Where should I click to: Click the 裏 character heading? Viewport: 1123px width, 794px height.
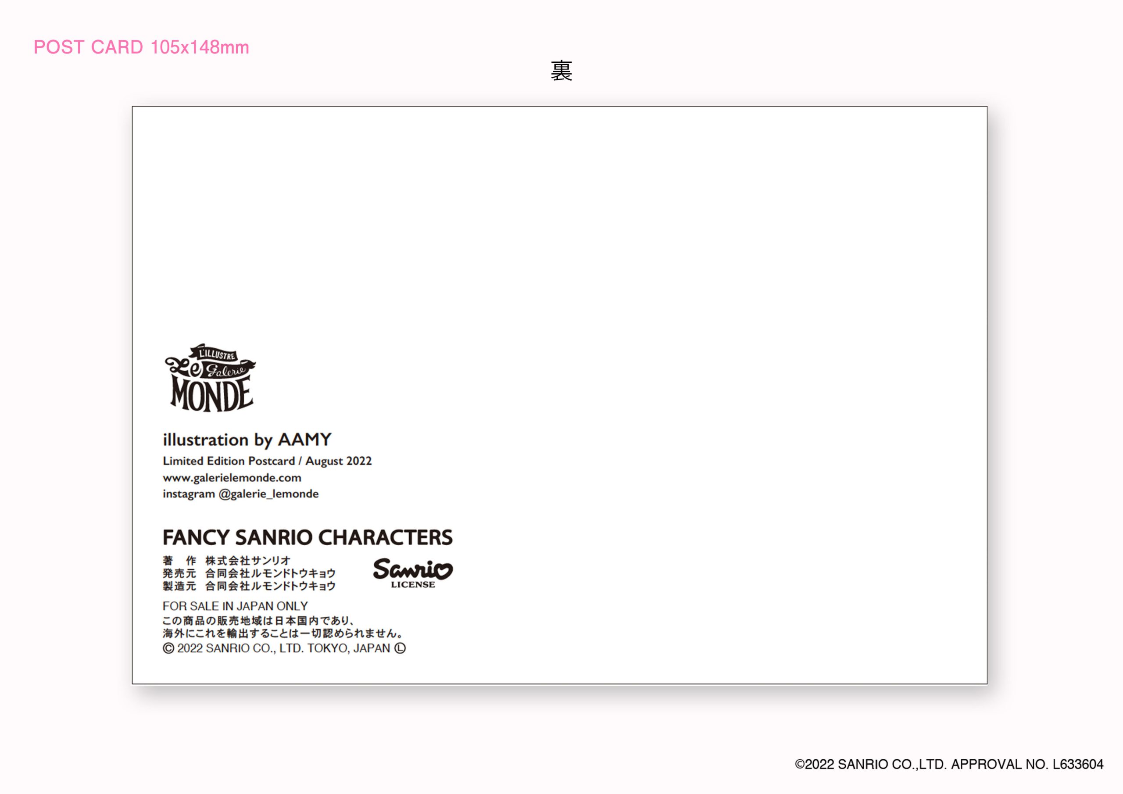click(561, 72)
